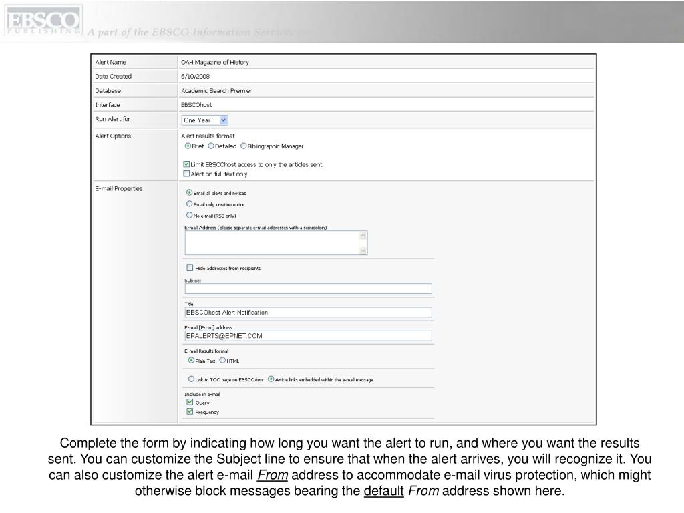Screen dimensions: 684x513
Task: Select Article links embedded within e-mail message
Action: coord(271,379)
